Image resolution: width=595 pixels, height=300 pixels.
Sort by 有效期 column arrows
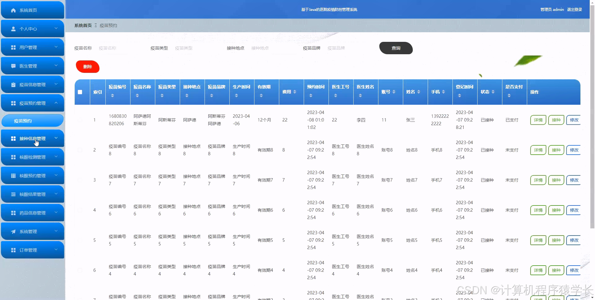(x=261, y=96)
